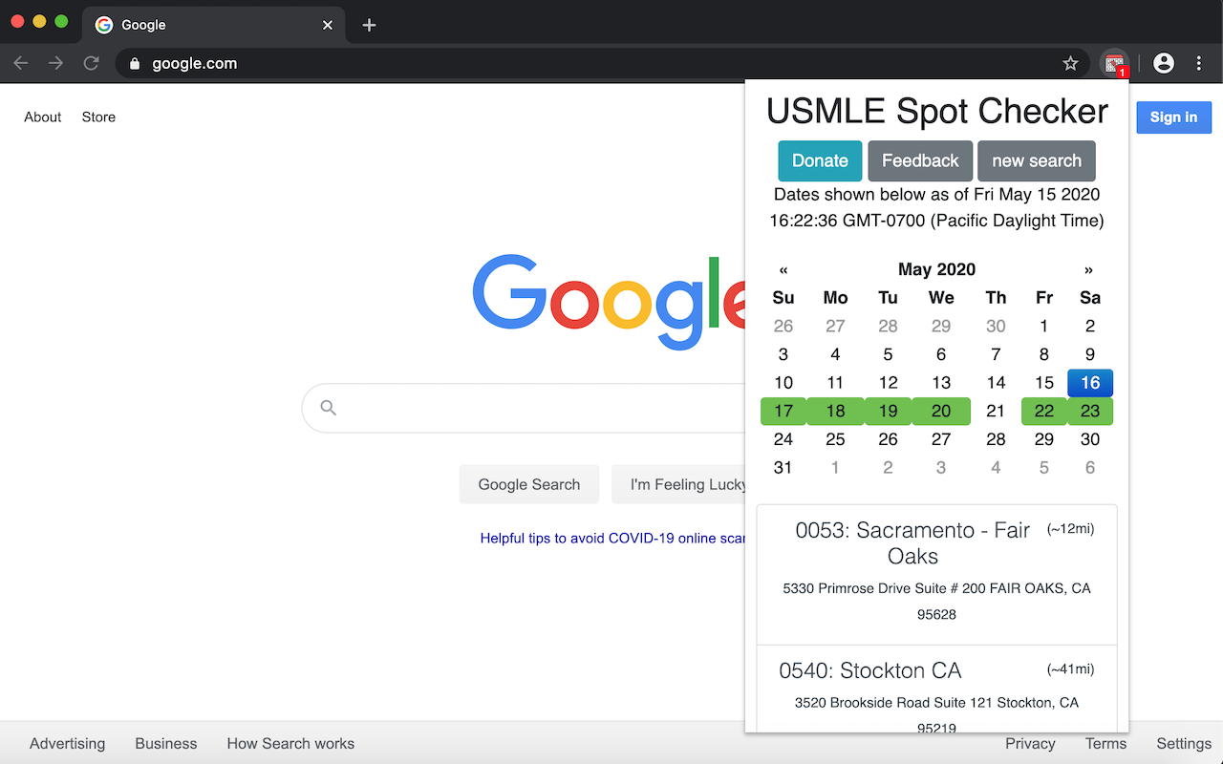The height and width of the screenshot is (764, 1223).
Task: Click date 31 in the calendar
Action: tap(783, 468)
